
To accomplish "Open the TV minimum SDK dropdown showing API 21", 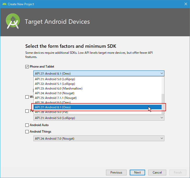I will point(99,118).
